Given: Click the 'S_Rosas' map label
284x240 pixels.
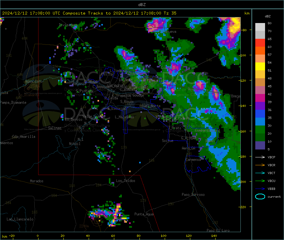Looking at the screenshot, I should point(127,102).
